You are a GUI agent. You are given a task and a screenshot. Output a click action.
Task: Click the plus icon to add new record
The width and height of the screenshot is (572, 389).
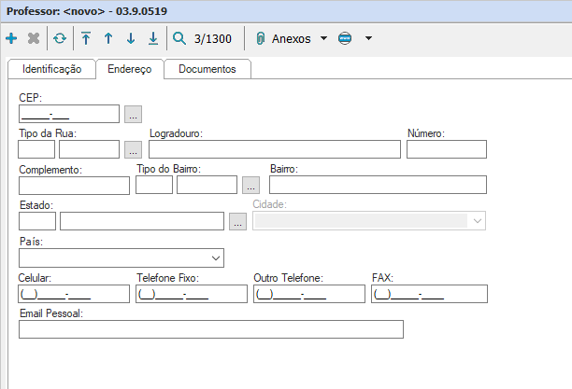point(11,39)
